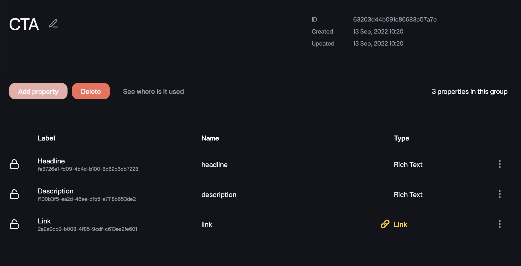Click the yellow chain link icon

pyautogui.click(x=385, y=224)
